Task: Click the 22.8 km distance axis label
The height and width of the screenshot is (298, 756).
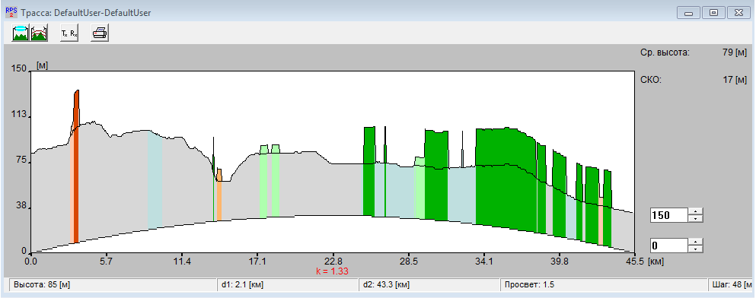Action: (x=333, y=262)
